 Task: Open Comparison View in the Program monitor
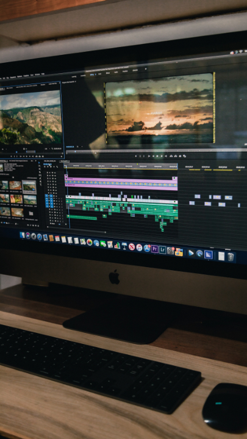[185, 156]
